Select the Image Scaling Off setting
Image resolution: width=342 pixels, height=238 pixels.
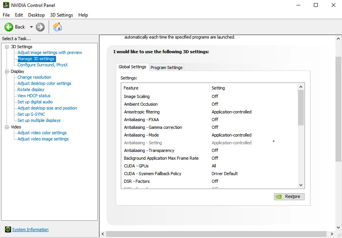(x=215, y=96)
